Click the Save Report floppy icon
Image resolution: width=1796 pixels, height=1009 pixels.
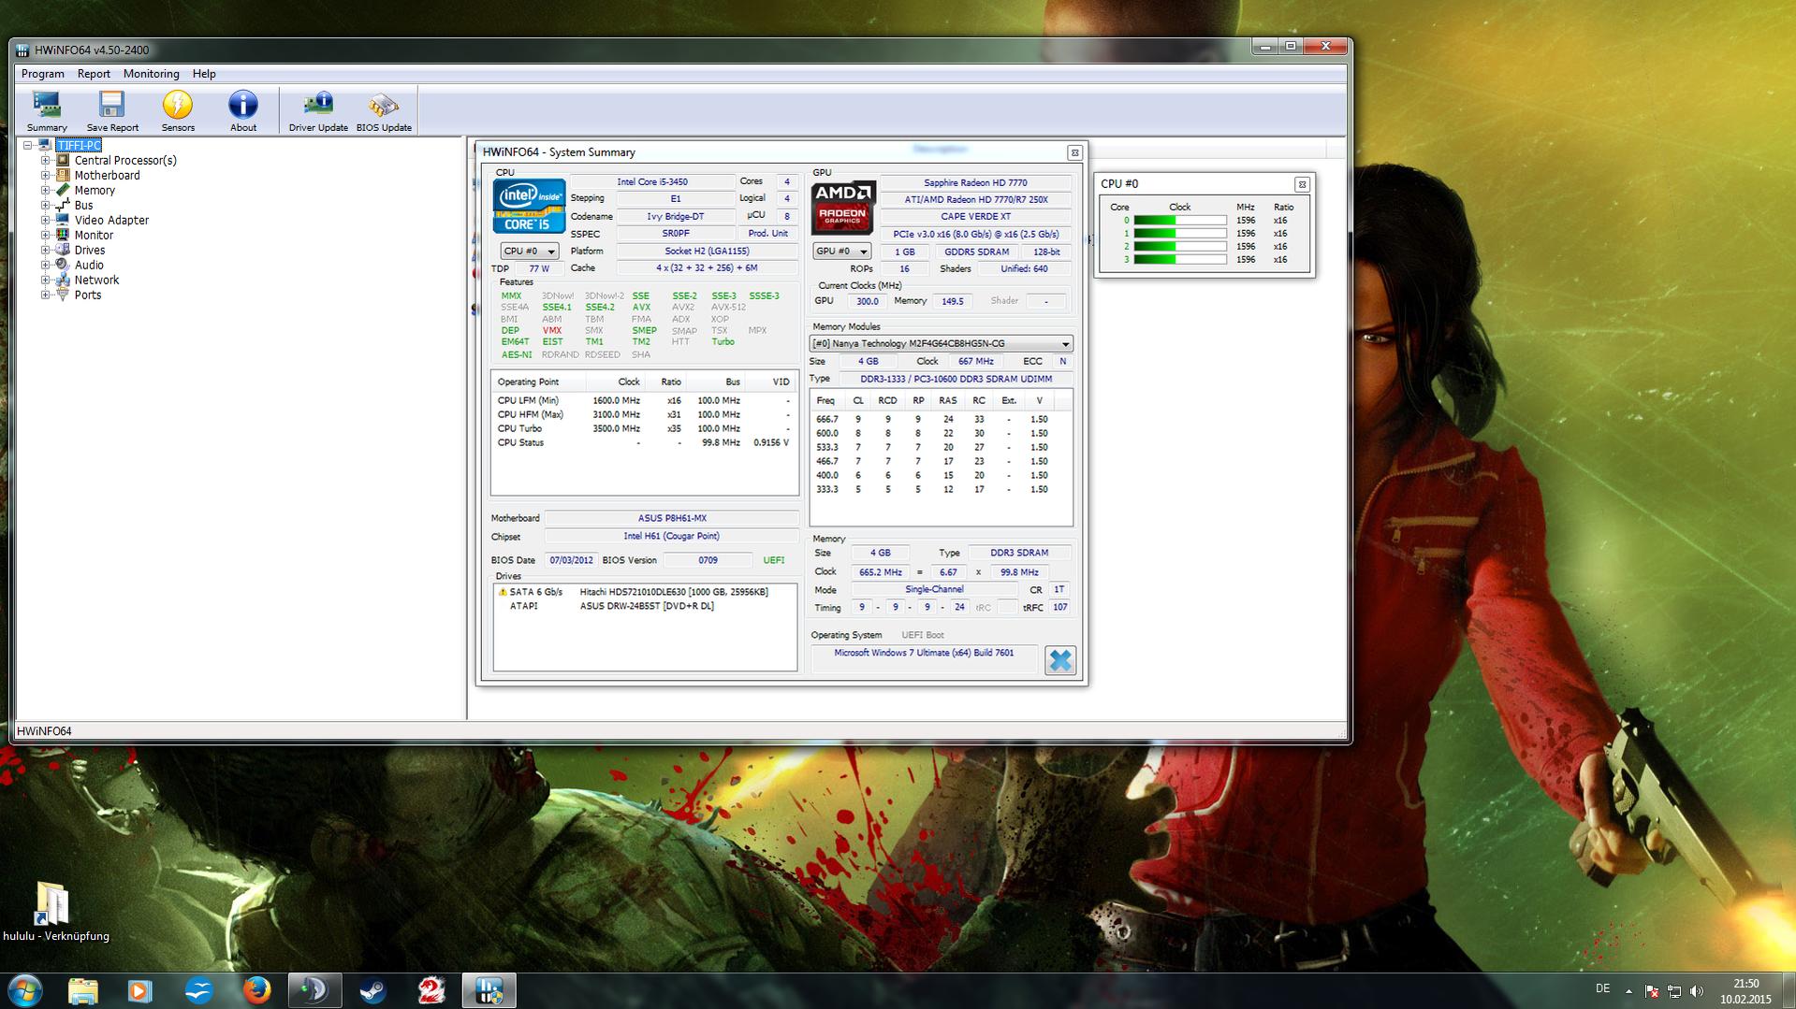tap(112, 111)
